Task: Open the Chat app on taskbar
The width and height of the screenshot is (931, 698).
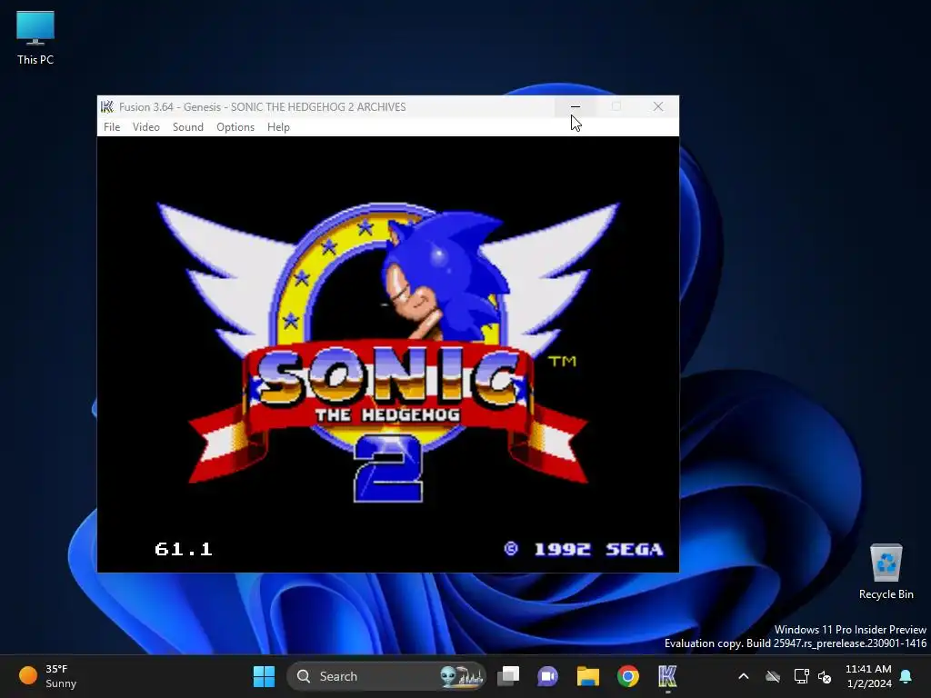Action: pos(547,676)
